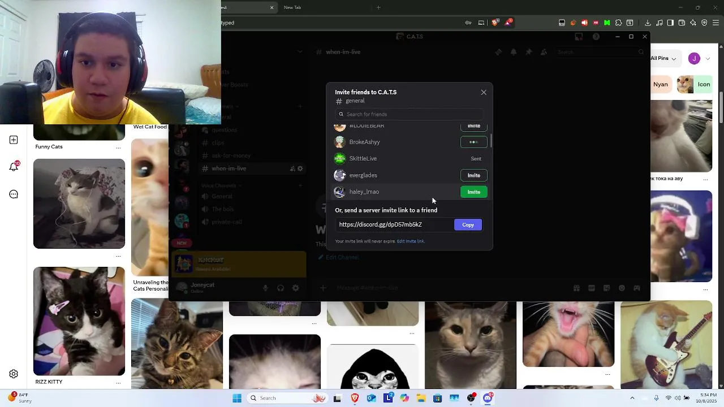Click SkittleLive's avatar in invite list

coord(340,158)
